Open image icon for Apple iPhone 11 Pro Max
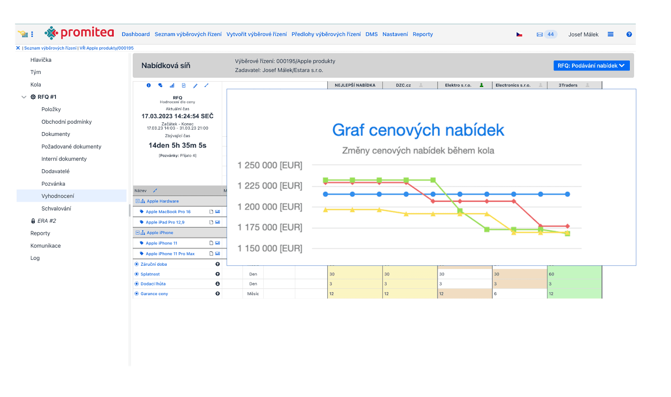Image resolution: width=671 pixels, height=397 pixels. tap(218, 254)
